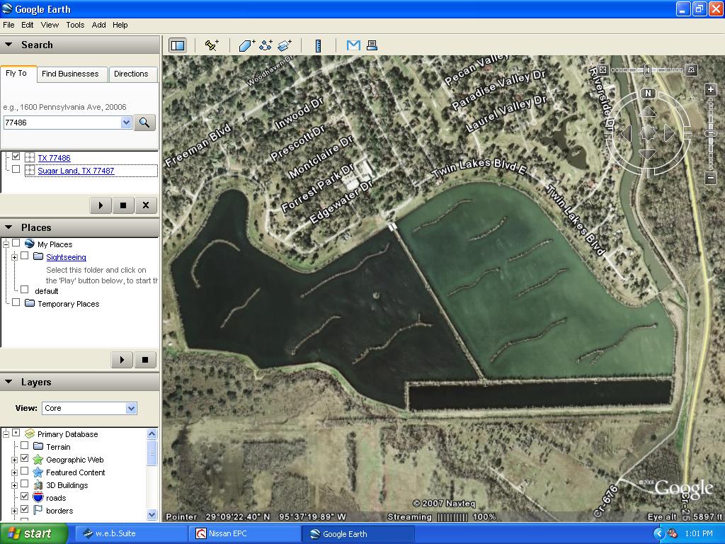The image size is (725, 544).
Task: Expand the Geographic Web layer tree
Action: pyautogui.click(x=14, y=460)
